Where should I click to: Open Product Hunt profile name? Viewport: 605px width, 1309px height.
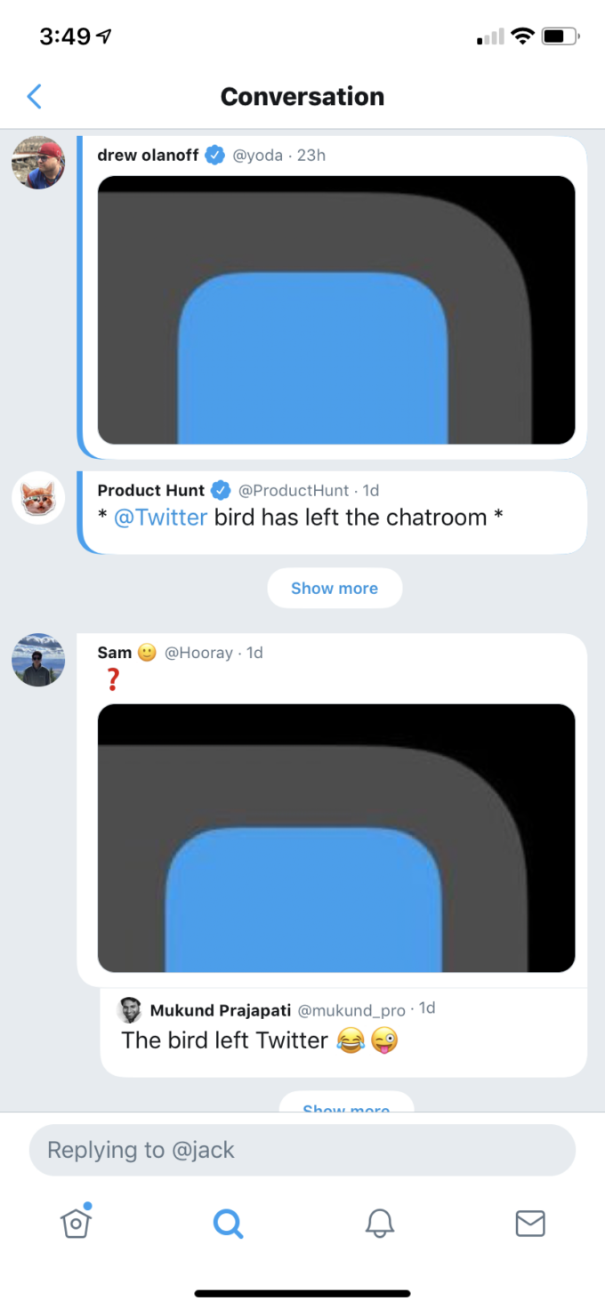pyautogui.click(x=151, y=490)
